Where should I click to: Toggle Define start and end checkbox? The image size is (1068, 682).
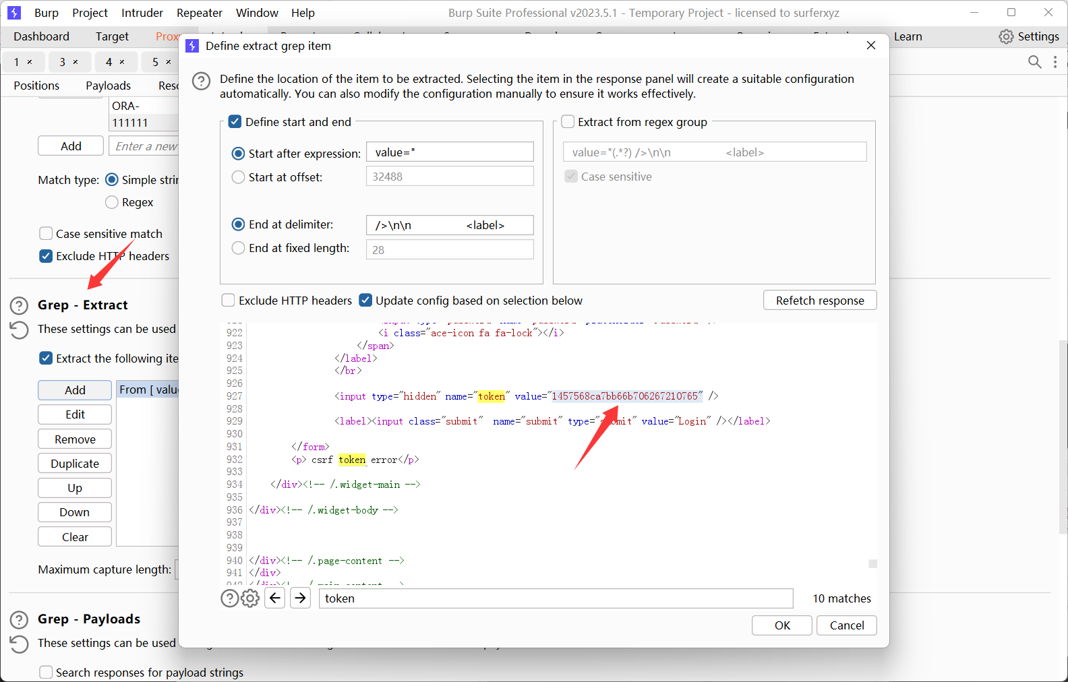pos(235,121)
